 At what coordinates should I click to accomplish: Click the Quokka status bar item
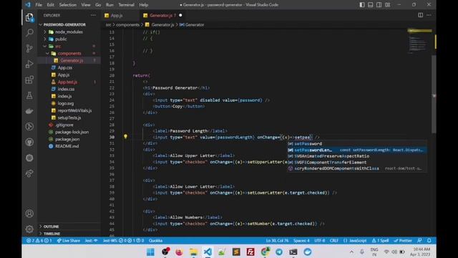pyautogui.click(x=156, y=241)
